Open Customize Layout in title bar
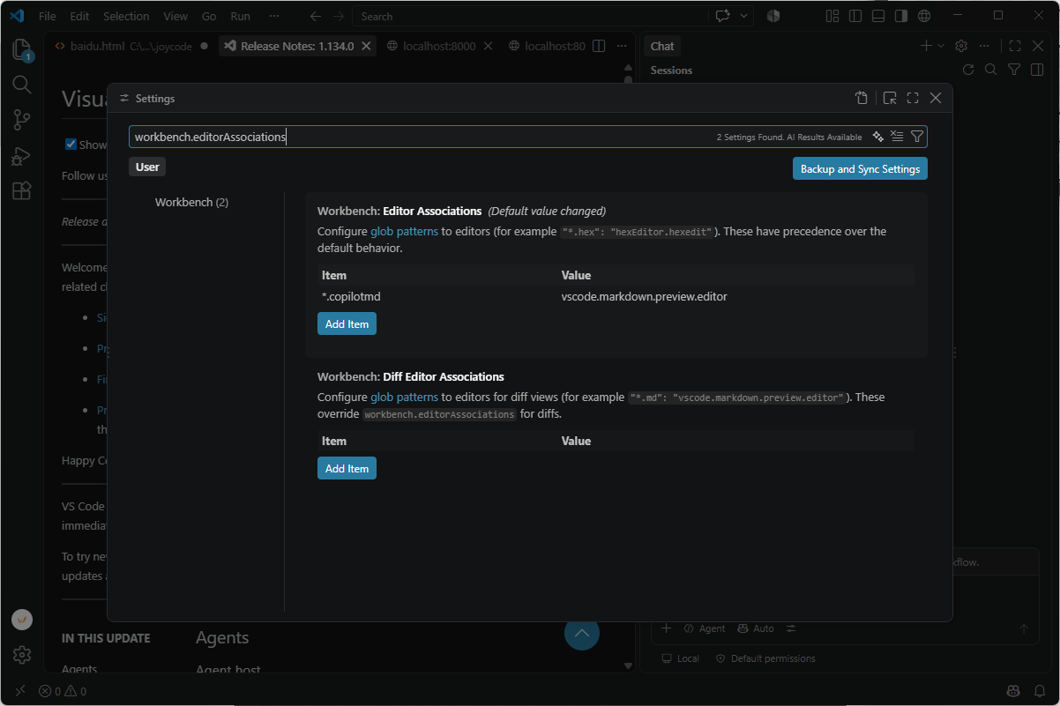Image resolution: width=1060 pixels, height=706 pixels. (832, 16)
